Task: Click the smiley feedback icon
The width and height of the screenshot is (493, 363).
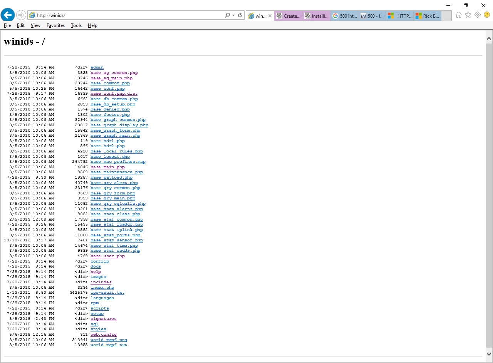Action: click(487, 15)
